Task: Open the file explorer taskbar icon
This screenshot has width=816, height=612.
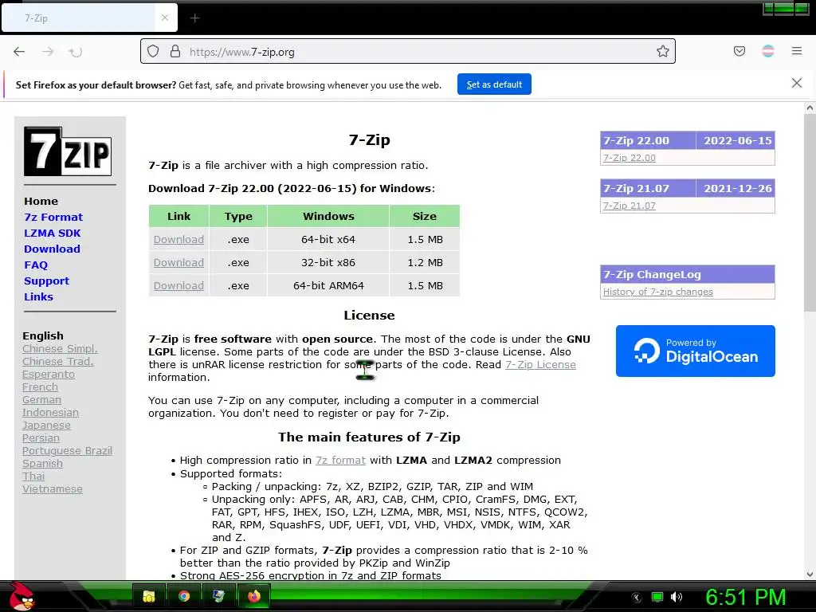Action: click(149, 596)
